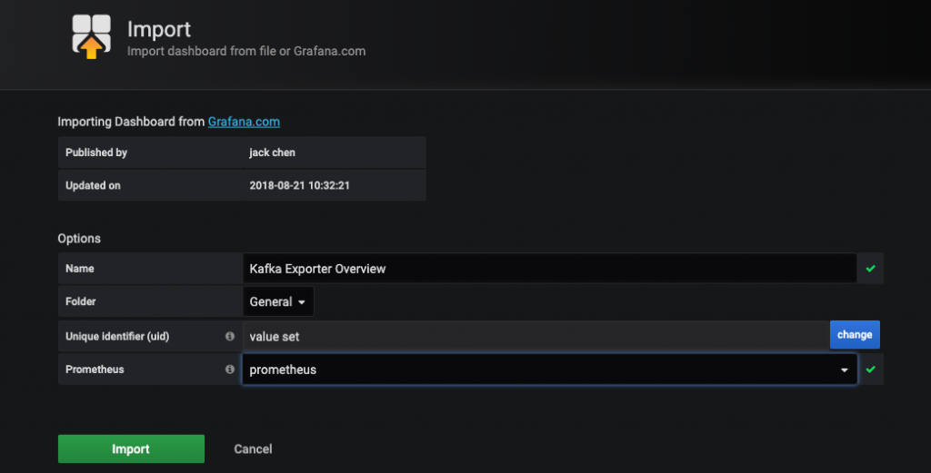Click the green Import button
This screenshot has height=473, width=931.
point(131,448)
